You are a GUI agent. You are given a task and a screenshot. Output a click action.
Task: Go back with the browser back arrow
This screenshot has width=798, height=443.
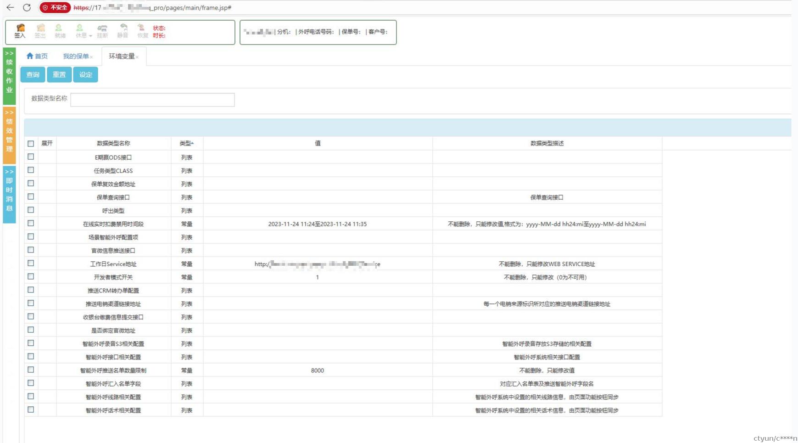coord(10,7)
